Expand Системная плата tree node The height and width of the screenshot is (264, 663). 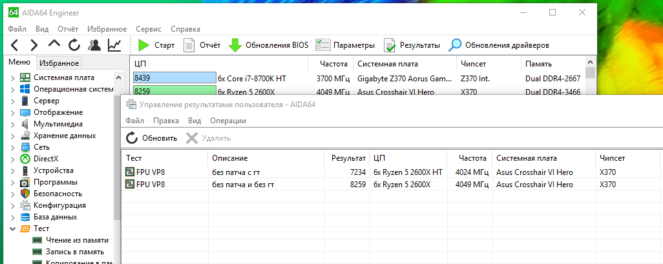coord(13,77)
